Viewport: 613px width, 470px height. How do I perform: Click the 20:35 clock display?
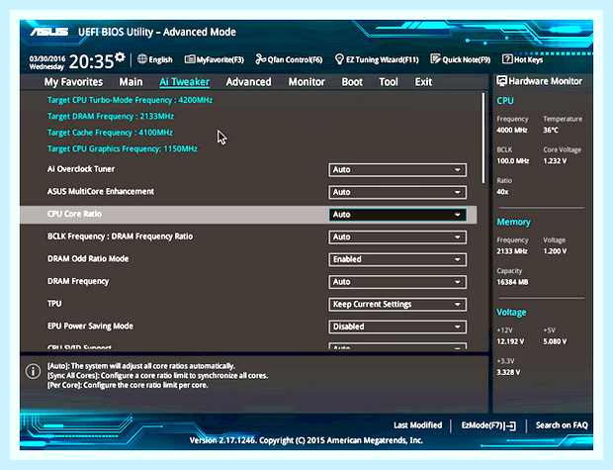(x=91, y=61)
